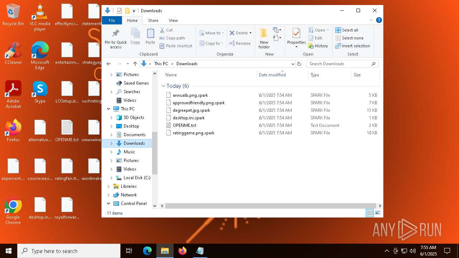Navigate back in File Explorer
The width and height of the screenshot is (459, 258).
coord(109,64)
